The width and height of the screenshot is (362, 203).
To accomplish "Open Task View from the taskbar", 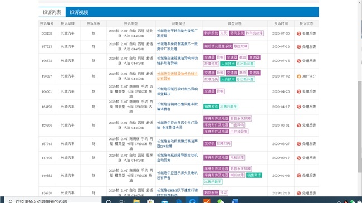I will [122, 201].
